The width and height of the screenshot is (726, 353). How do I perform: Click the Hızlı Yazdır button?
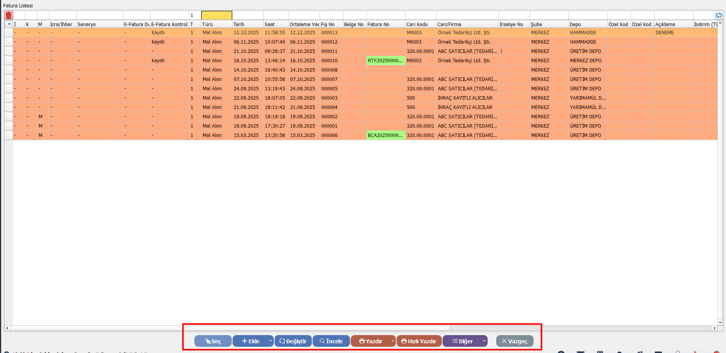coord(419,341)
